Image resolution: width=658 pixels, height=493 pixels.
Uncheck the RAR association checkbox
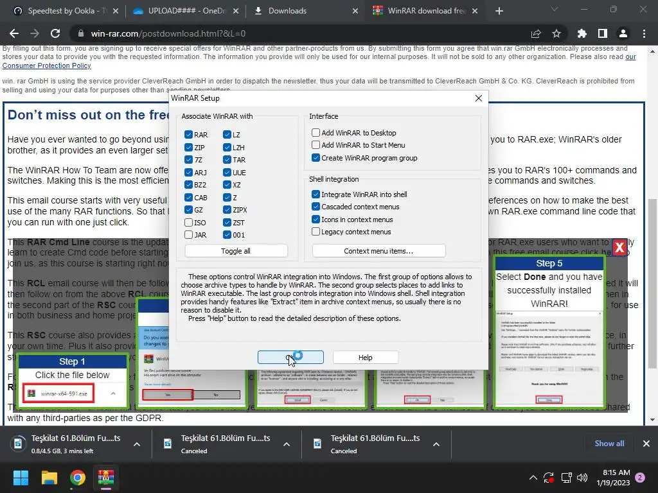tap(188, 135)
